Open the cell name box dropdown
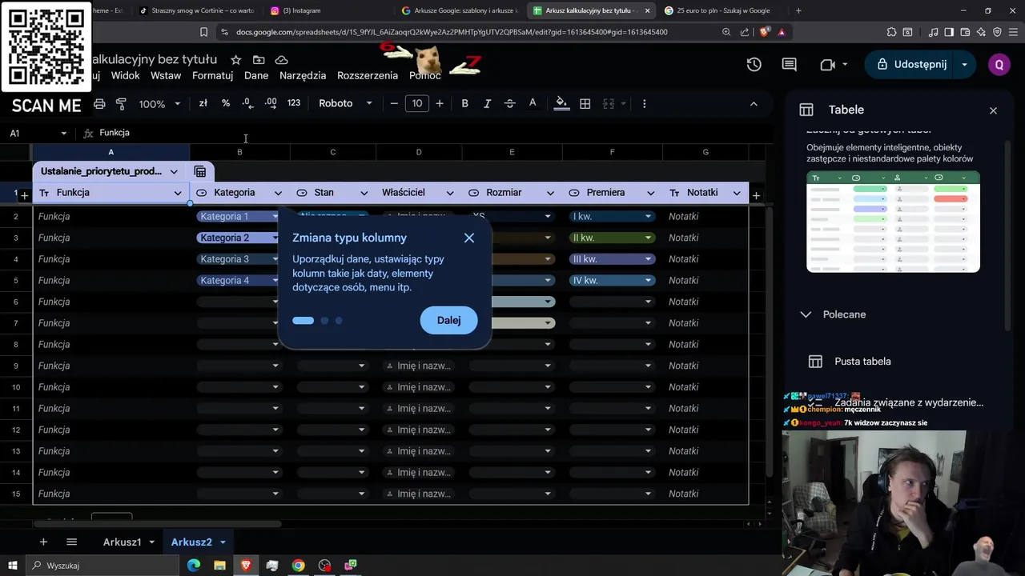The image size is (1025, 576). [63, 133]
